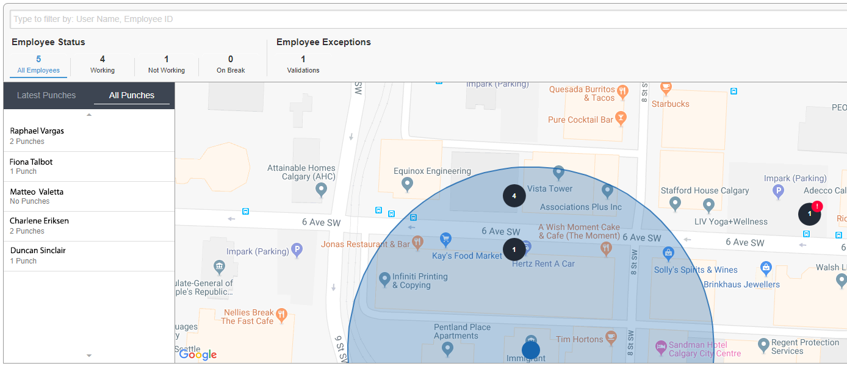Click the Employee Exceptions heading
The width and height of the screenshot is (847, 366).
[323, 42]
